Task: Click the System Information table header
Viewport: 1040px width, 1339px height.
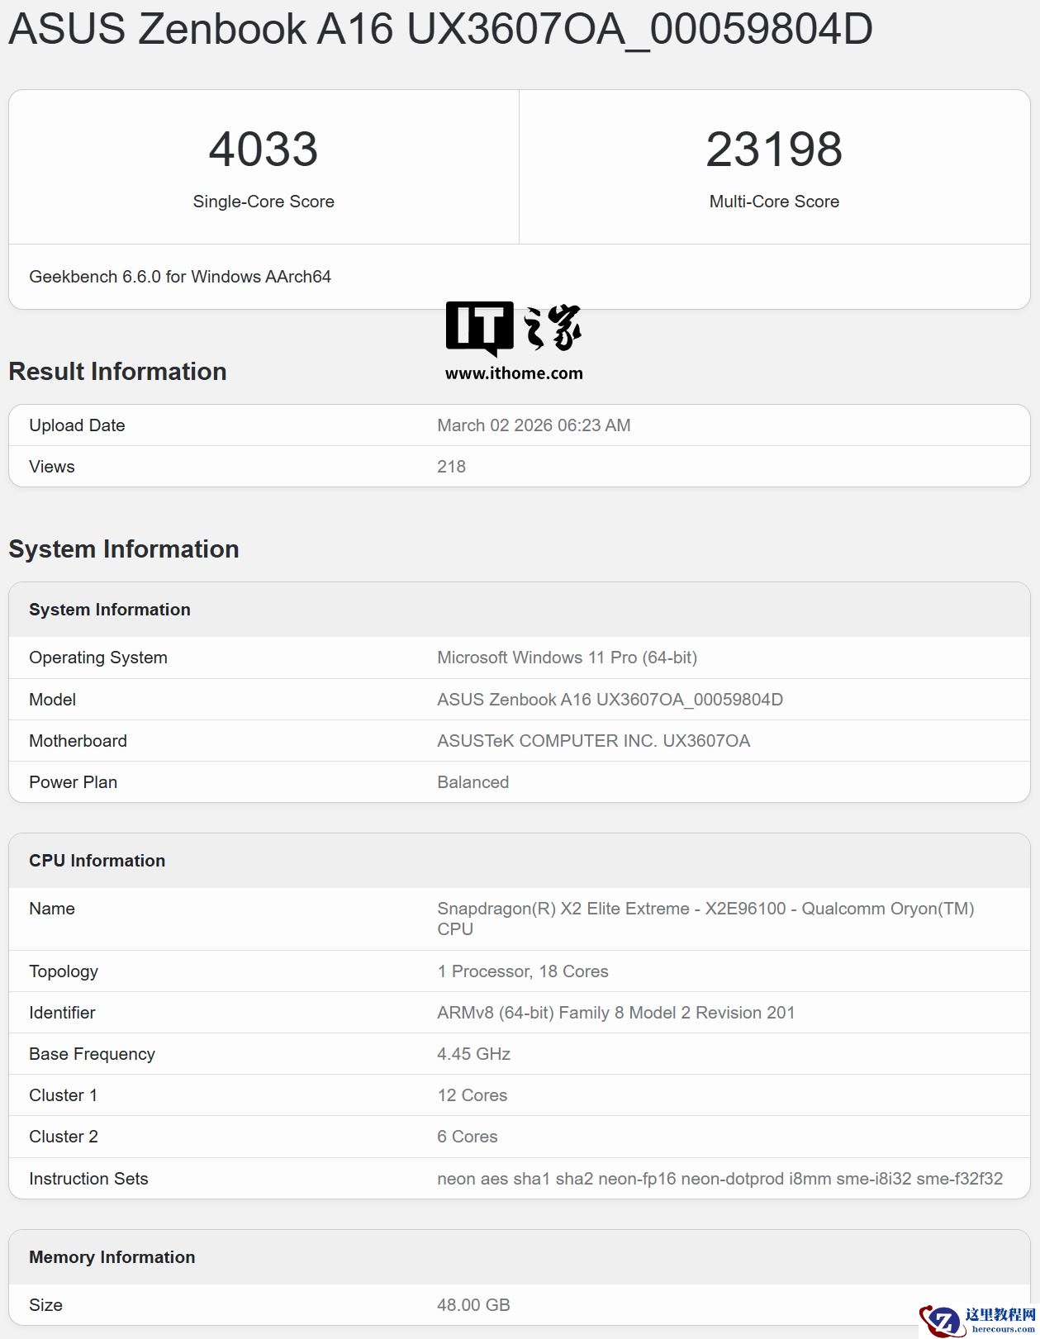Action: coord(110,610)
